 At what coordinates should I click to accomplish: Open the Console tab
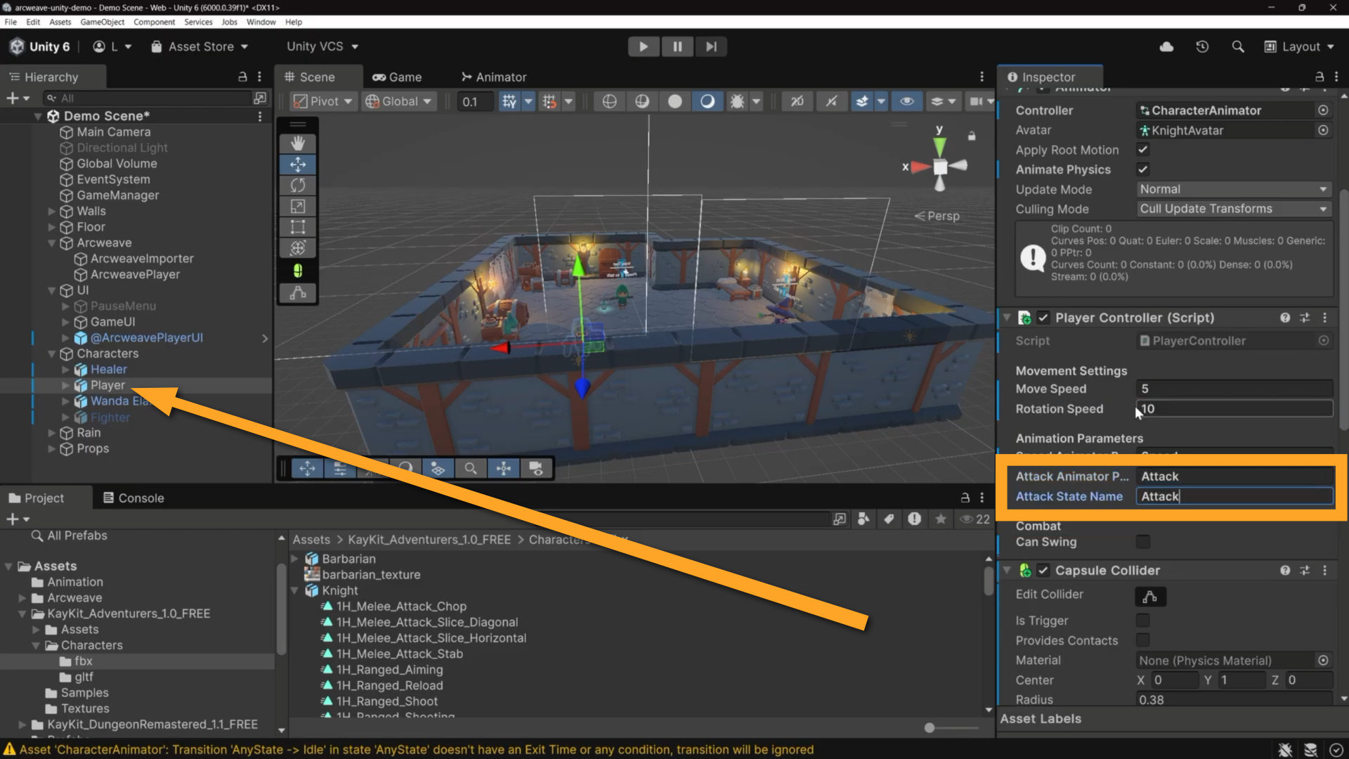(x=133, y=498)
